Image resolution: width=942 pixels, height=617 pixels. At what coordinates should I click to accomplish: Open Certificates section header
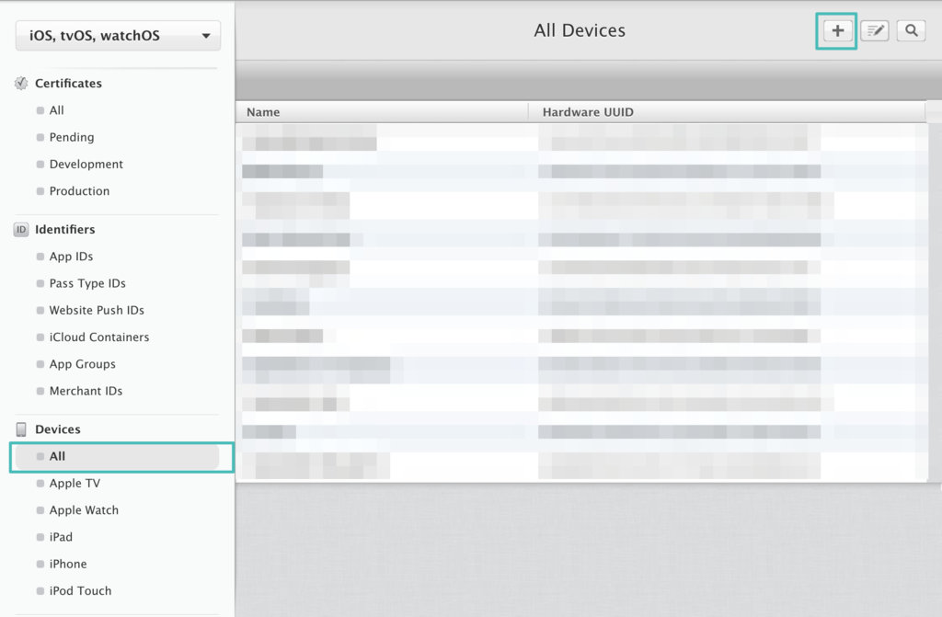click(68, 83)
